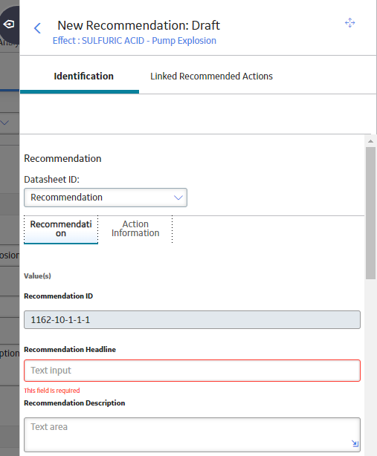
Task: Open the Linked Recommended Actions tab
Action: tap(211, 76)
